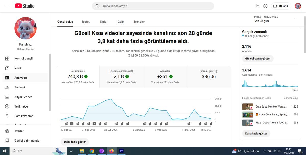This screenshot has width=306, height=155.
Task: Click the 6°C Çok bulutlu weather widget
Action: 245,151
